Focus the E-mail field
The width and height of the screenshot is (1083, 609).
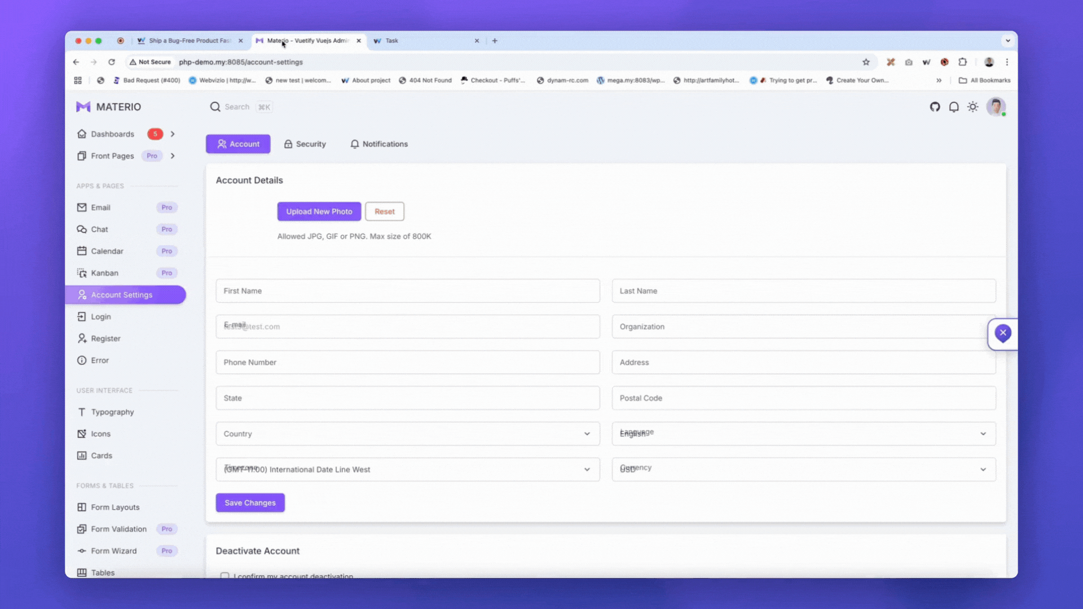[x=408, y=326]
